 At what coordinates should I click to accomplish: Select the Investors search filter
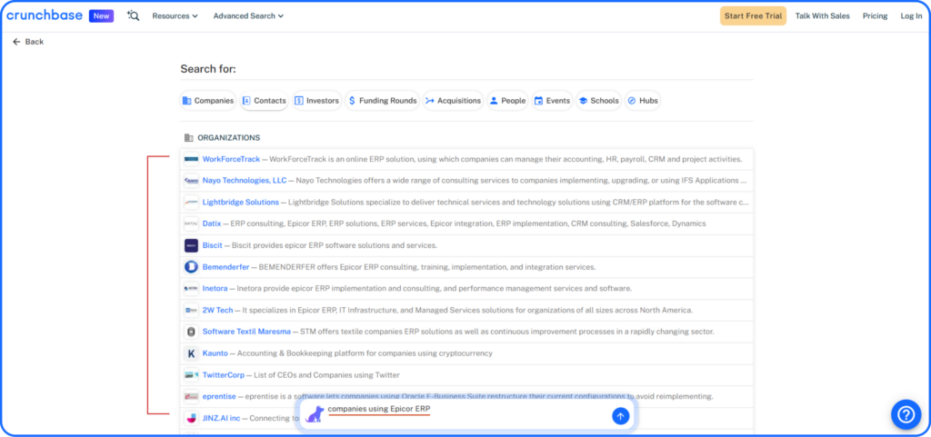(x=317, y=101)
